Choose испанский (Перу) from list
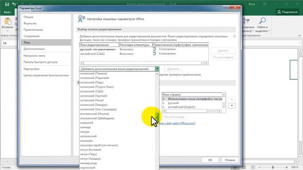This screenshot has height=170, width=303. pos(117,82)
